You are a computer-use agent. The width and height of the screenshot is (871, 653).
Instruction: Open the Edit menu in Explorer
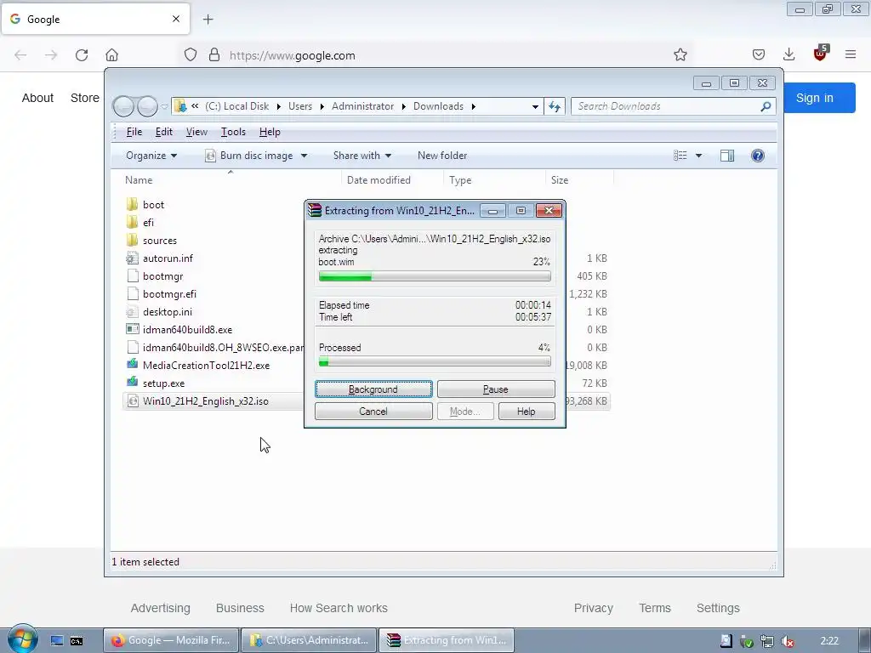click(164, 132)
